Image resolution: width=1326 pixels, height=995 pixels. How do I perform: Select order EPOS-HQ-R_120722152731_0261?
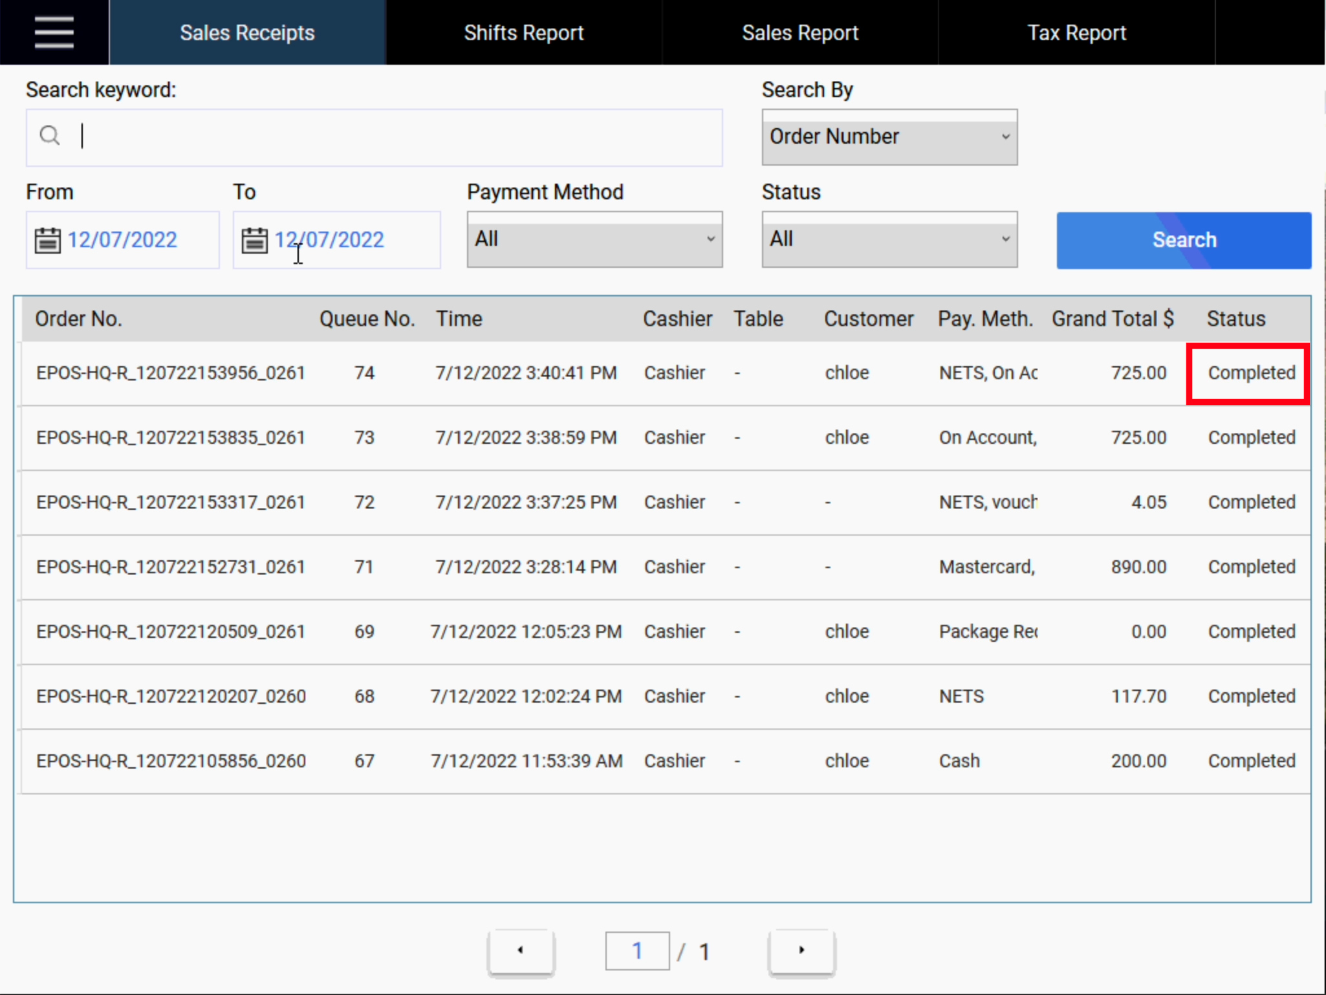point(171,567)
